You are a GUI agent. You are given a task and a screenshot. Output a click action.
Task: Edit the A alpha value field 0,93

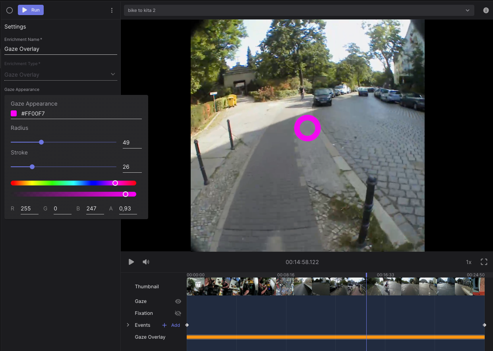click(128, 208)
